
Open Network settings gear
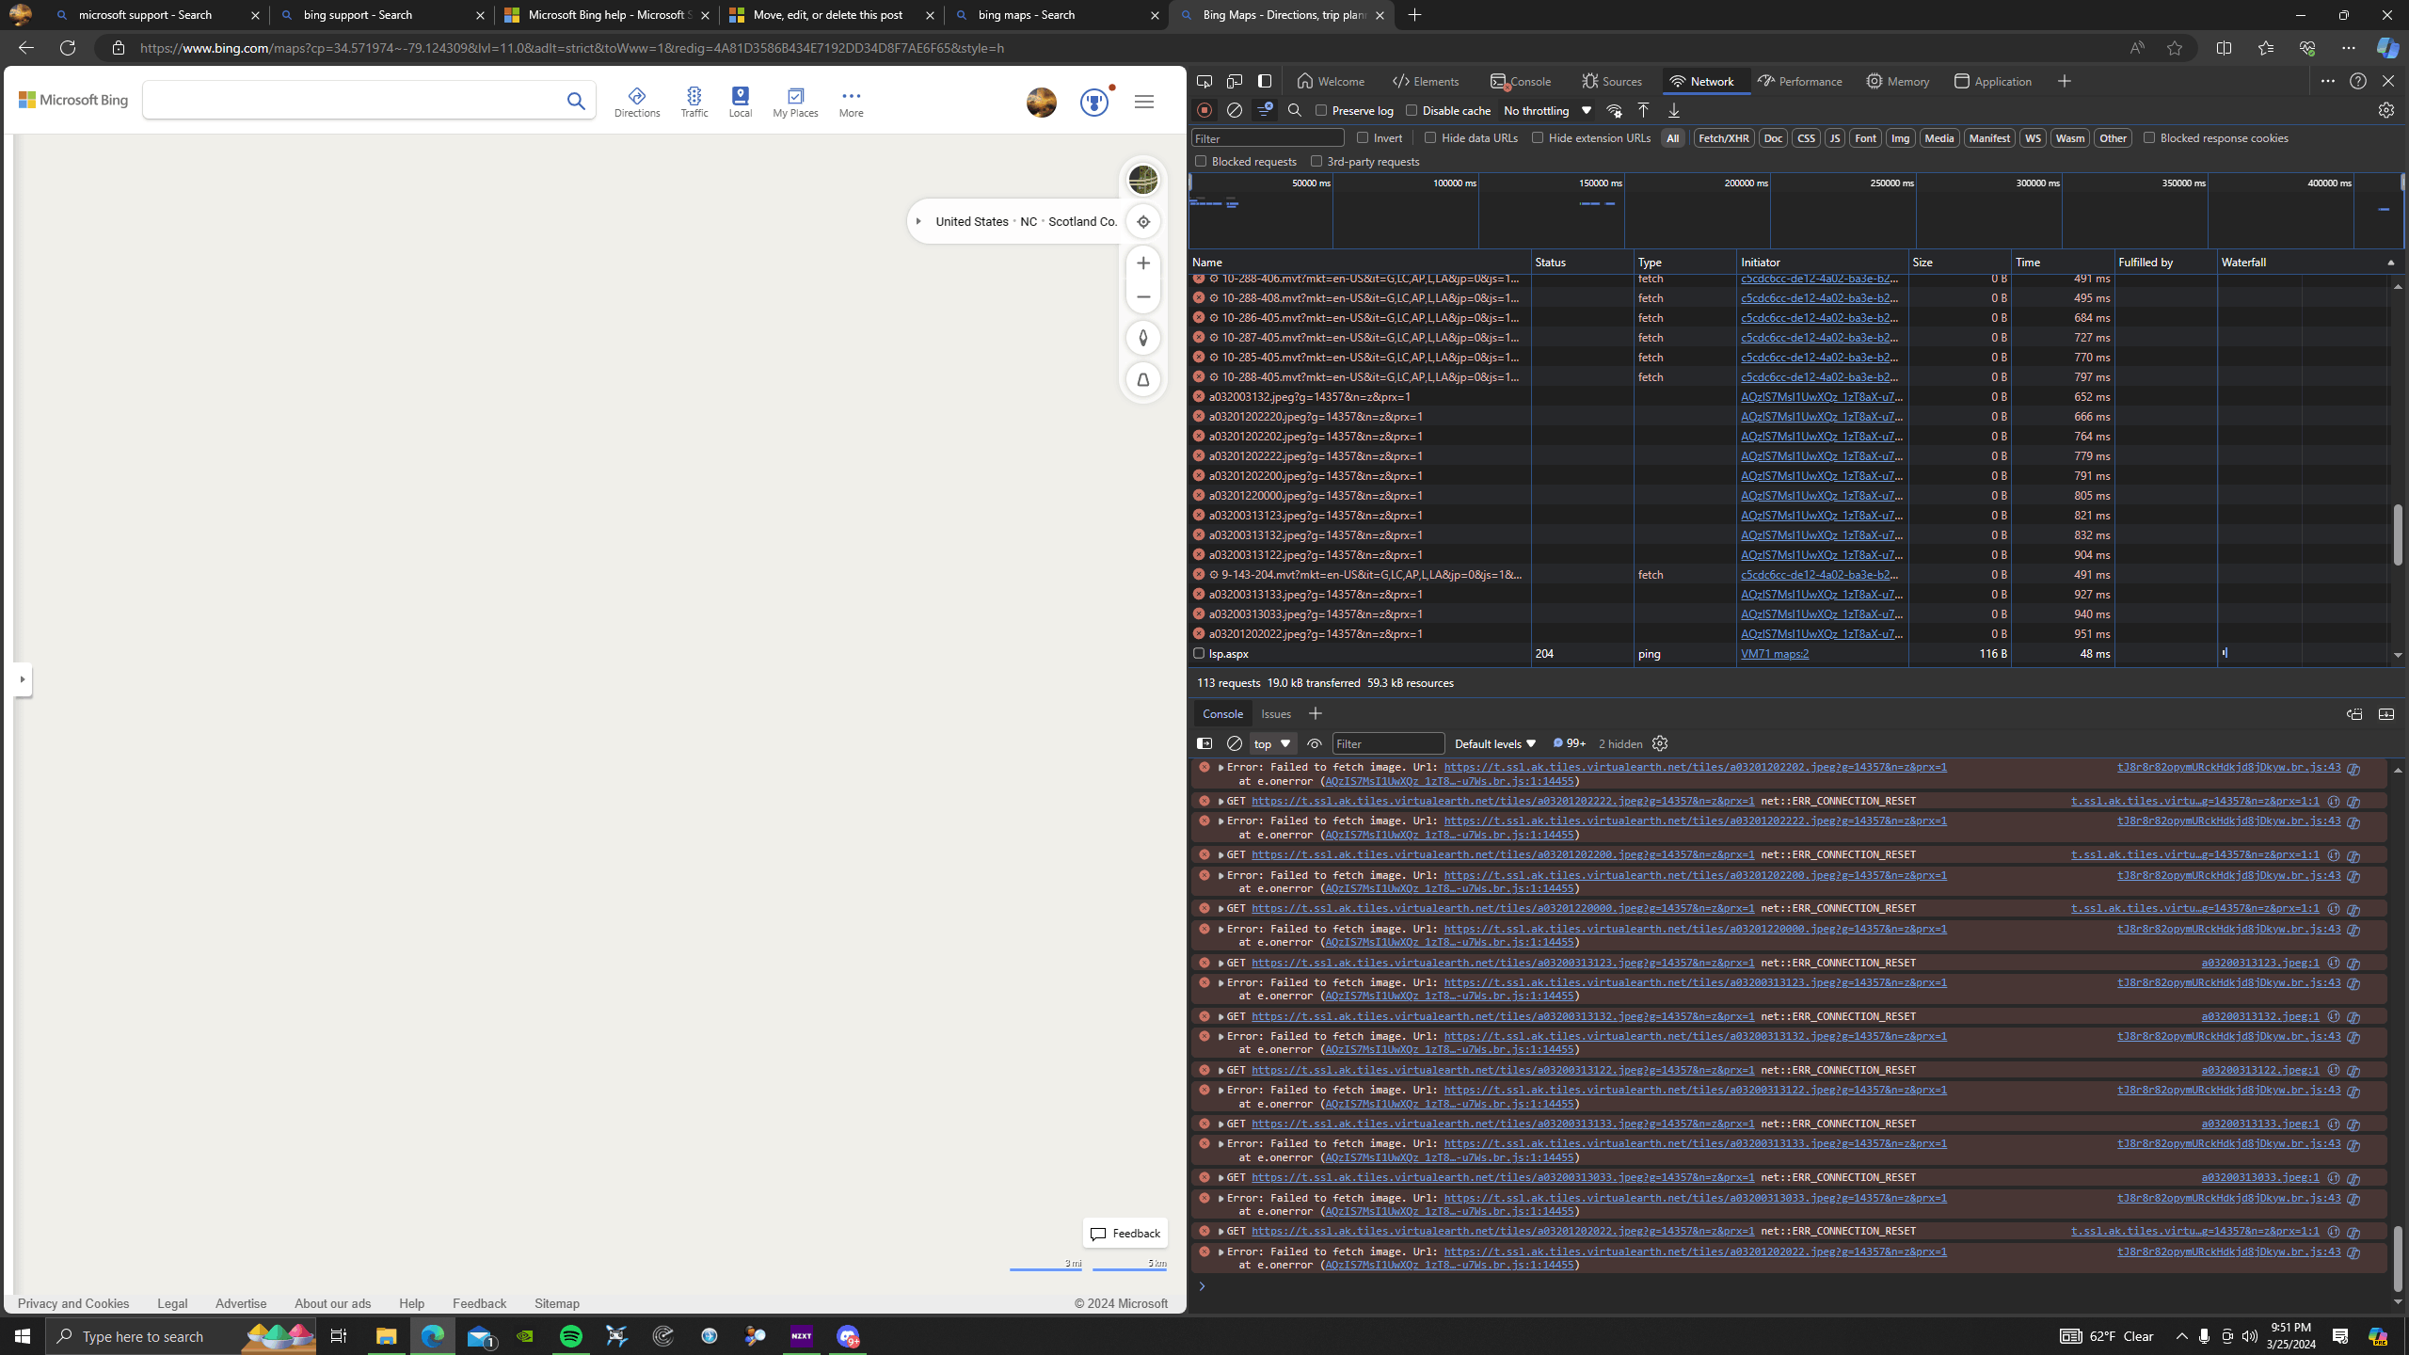[x=2385, y=110]
